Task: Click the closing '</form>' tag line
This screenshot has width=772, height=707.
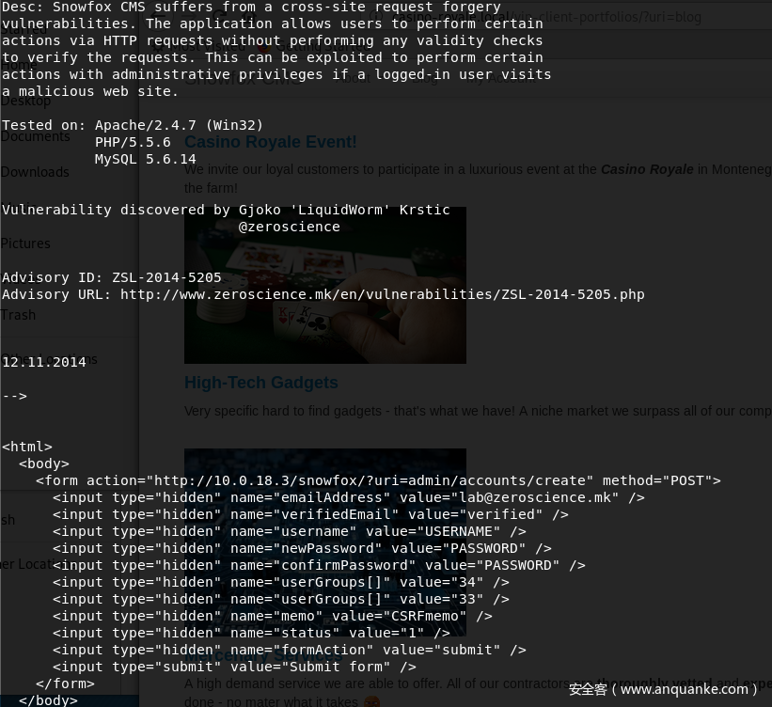Action: 65,683
